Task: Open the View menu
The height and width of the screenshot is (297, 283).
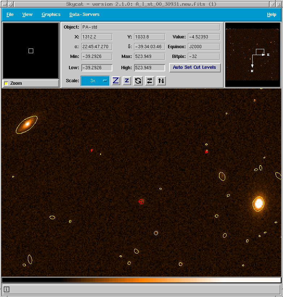Action: pos(27,14)
